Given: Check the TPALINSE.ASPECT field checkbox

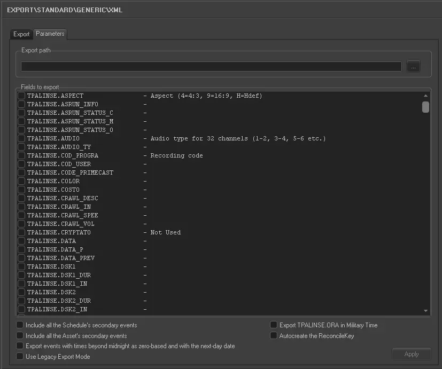Looking at the screenshot, I should 21,96.
